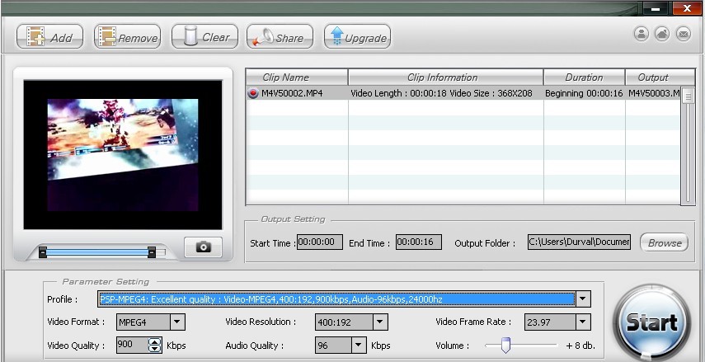This screenshot has height=362, width=705.
Task: Clear the clip list
Action: click(x=204, y=37)
